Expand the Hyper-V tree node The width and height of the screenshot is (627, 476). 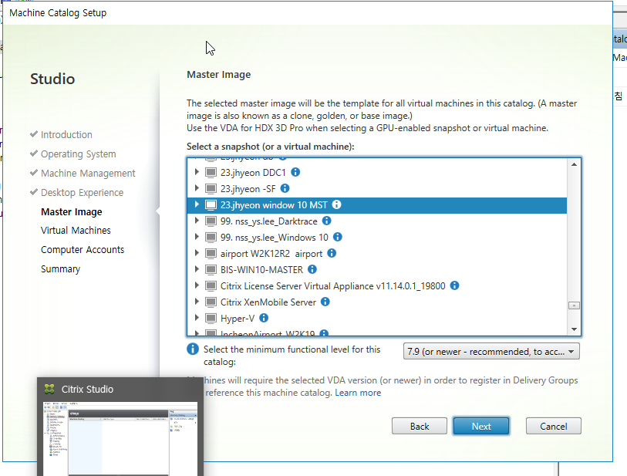point(197,318)
